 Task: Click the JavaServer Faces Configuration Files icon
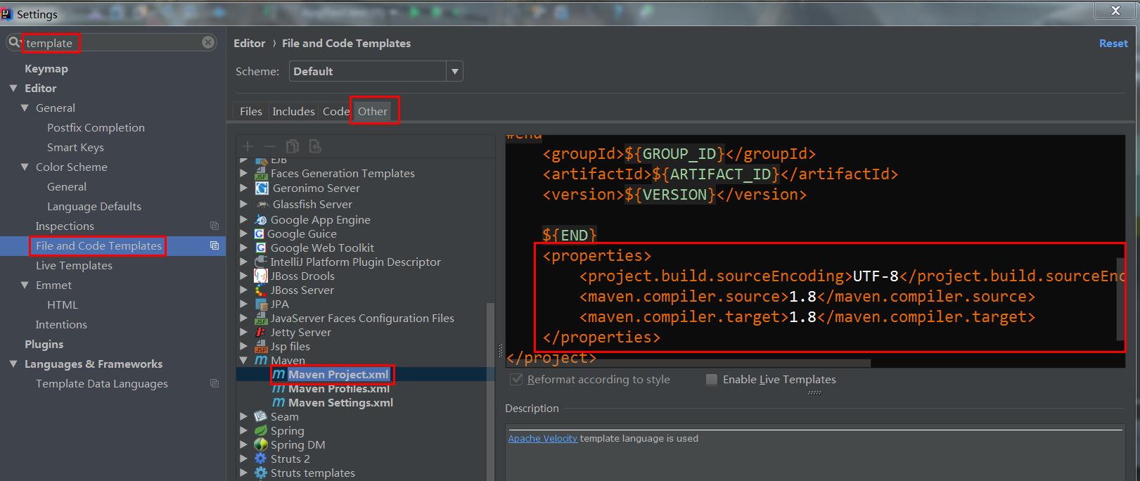[261, 319]
